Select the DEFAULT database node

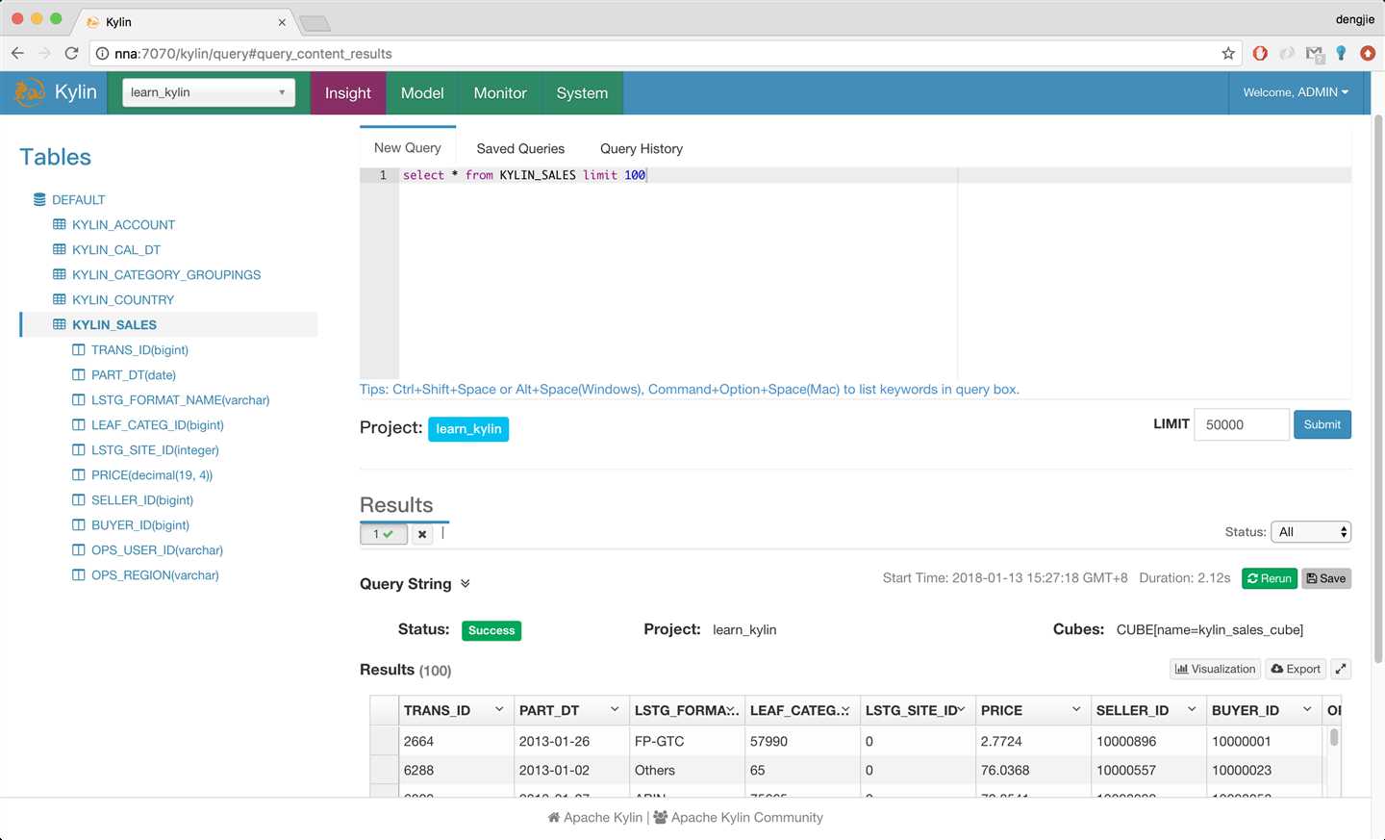(78, 199)
